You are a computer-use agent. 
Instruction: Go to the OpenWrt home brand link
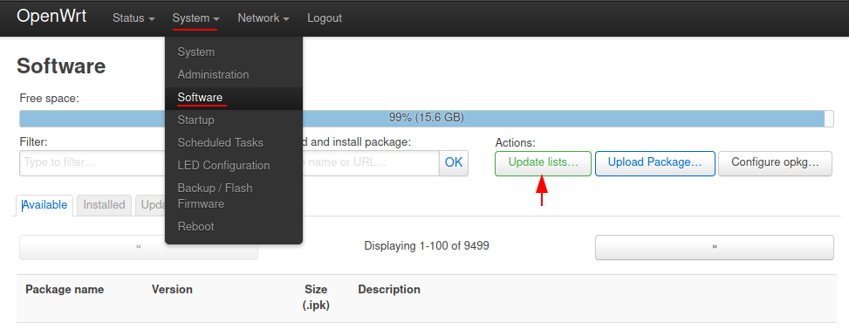pos(51,17)
